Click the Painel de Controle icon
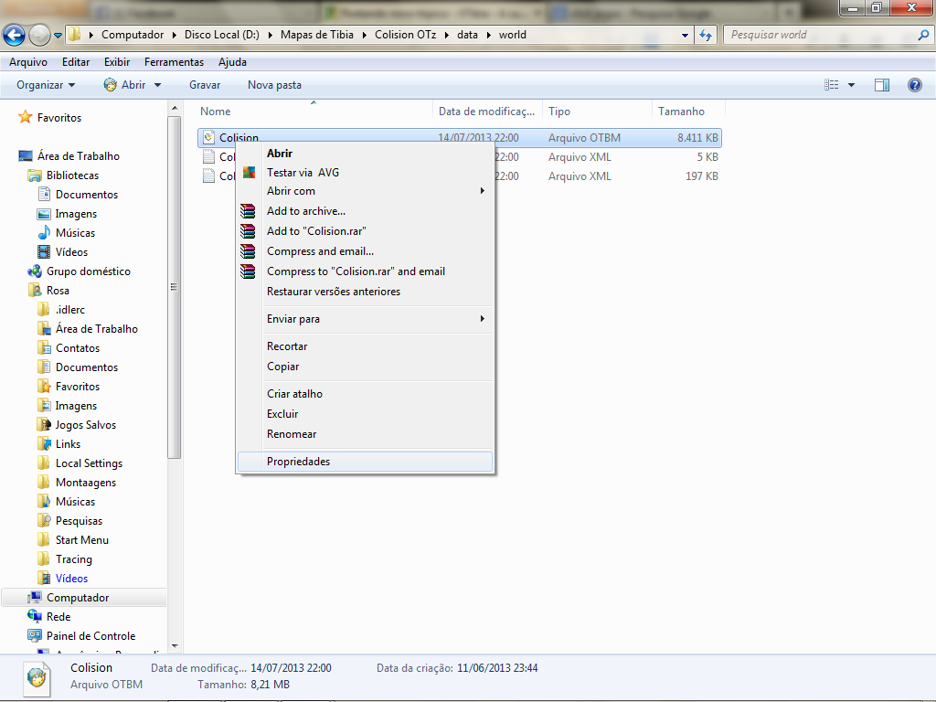 pyautogui.click(x=35, y=636)
